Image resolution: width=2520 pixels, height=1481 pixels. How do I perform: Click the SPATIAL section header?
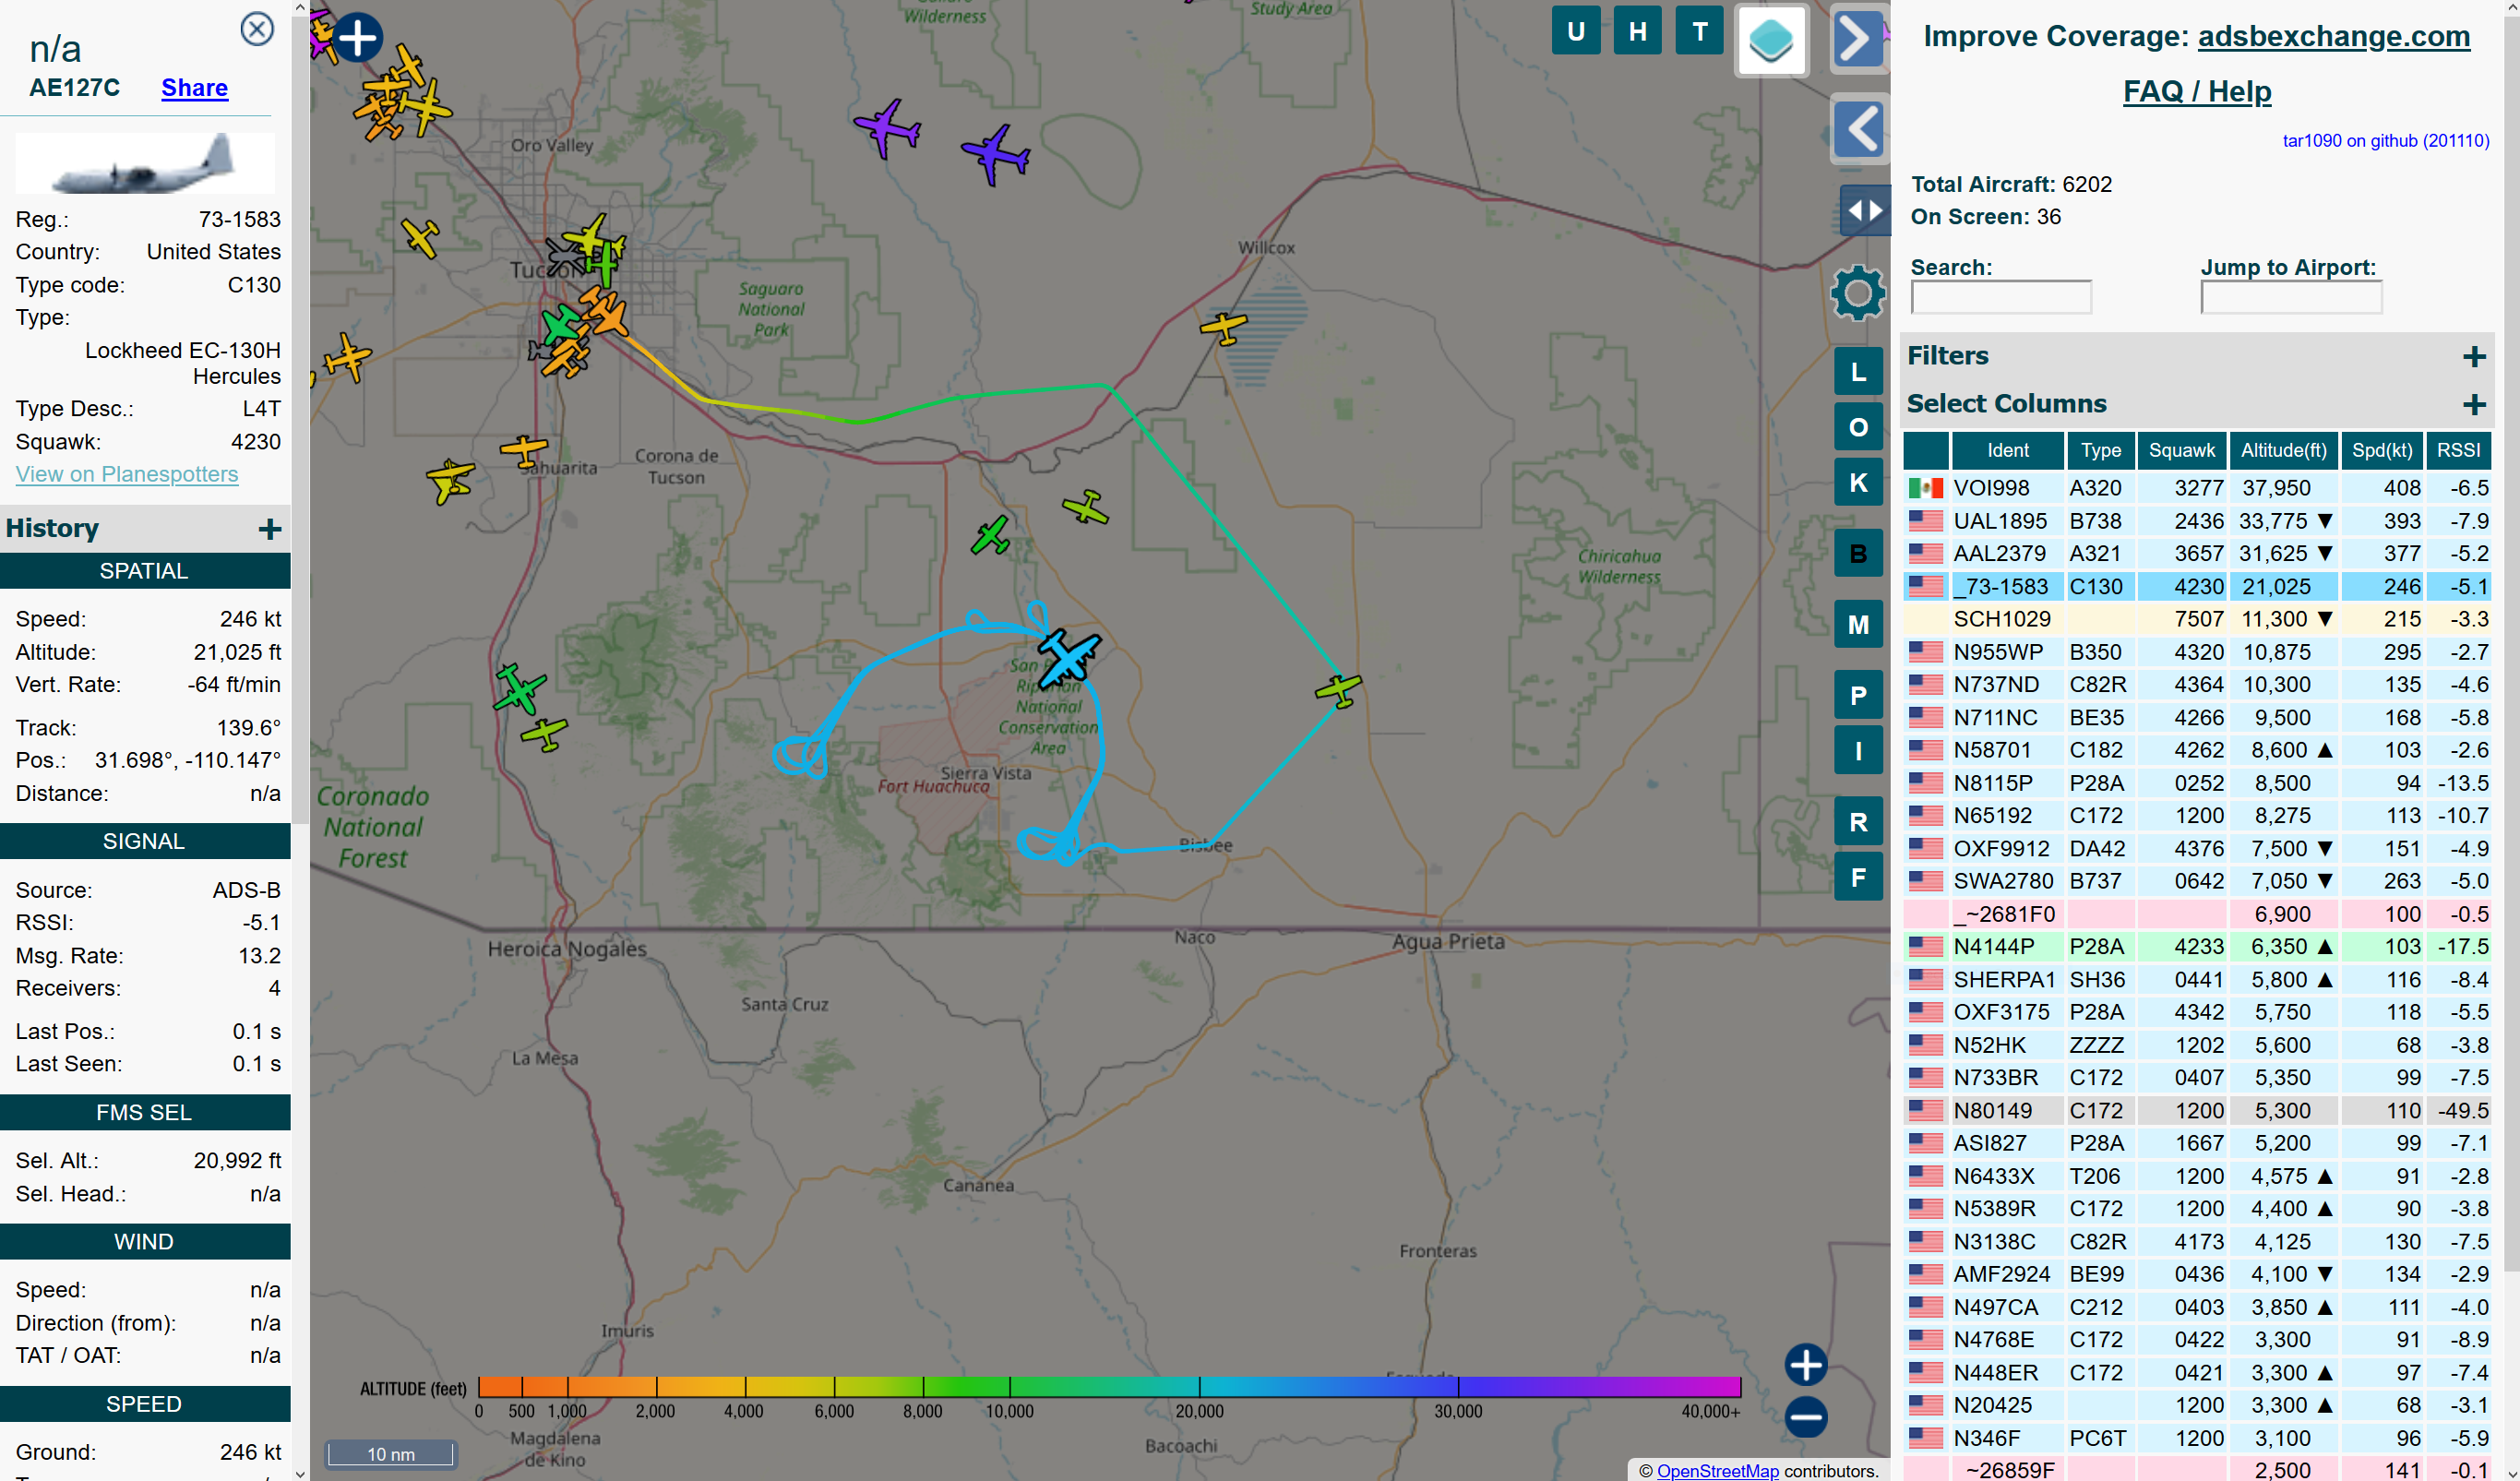(145, 571)
